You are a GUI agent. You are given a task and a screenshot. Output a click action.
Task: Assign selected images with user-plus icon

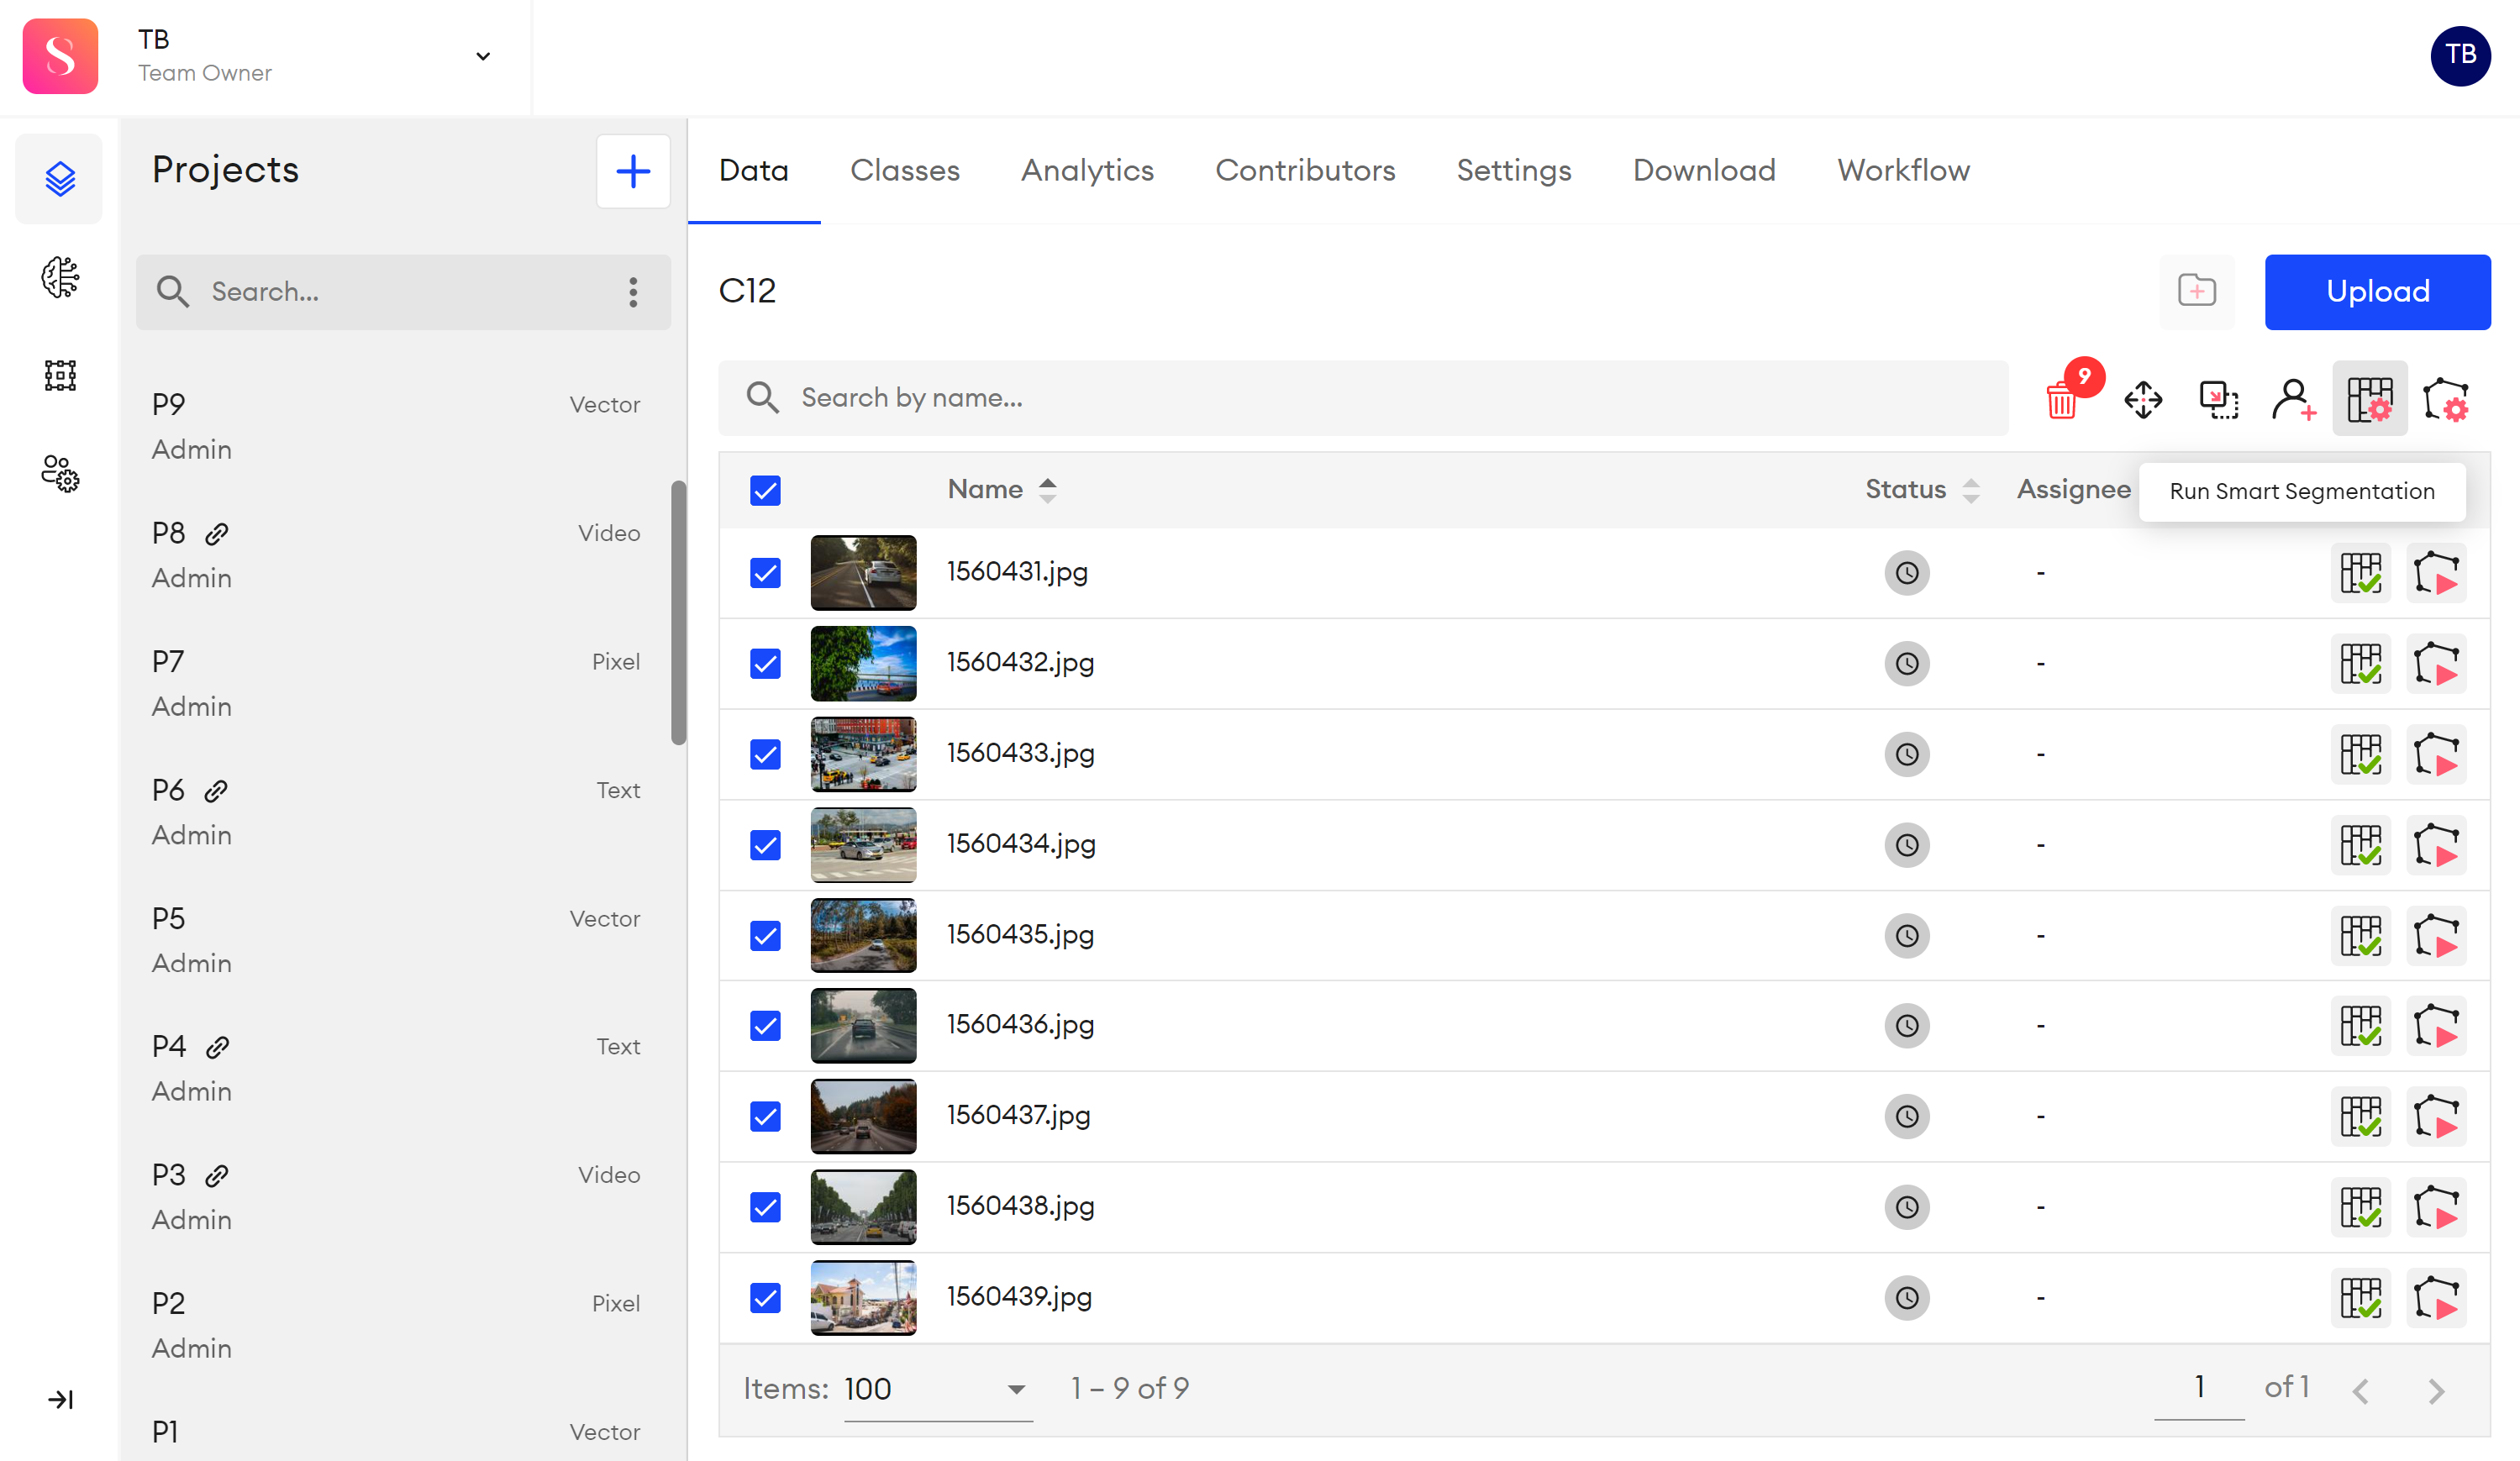2294,399
